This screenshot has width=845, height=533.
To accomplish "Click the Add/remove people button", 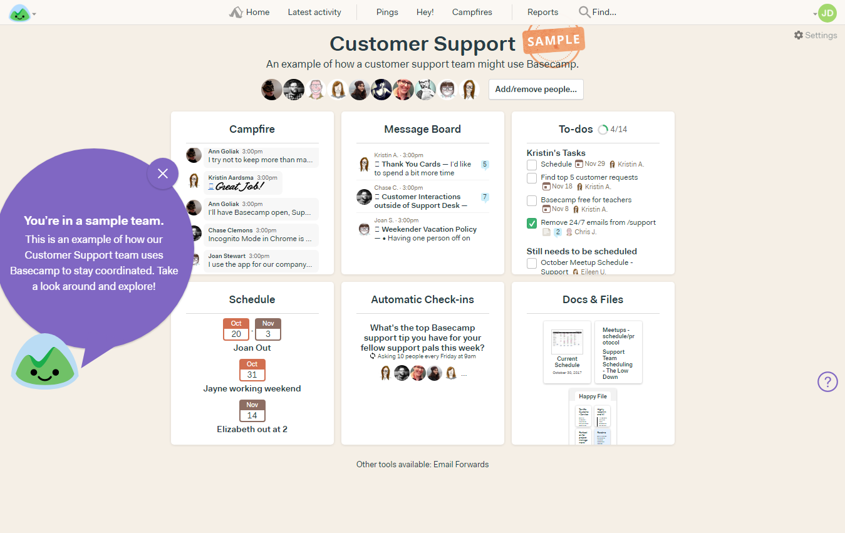I will 536,89.
